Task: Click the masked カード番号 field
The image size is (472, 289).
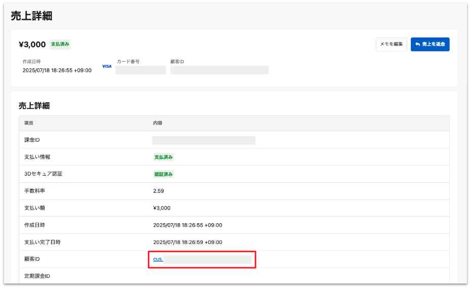Action: pos(141,70)
